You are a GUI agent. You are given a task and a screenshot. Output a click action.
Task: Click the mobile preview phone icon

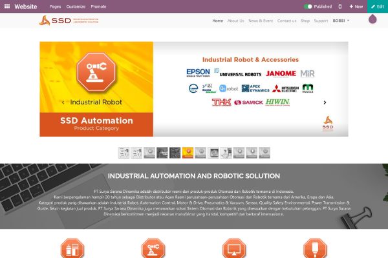pos(340,6)
